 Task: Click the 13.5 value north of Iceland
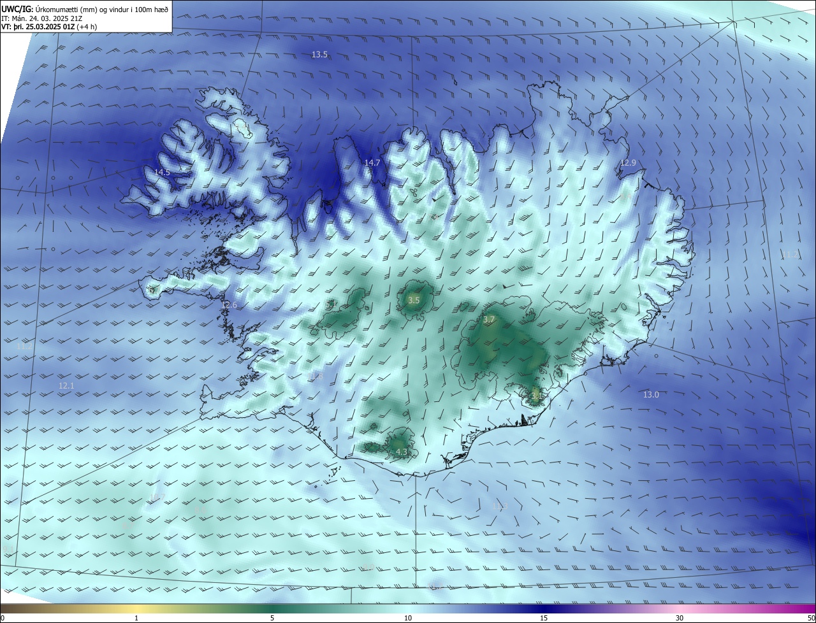[x=319, y=55]
